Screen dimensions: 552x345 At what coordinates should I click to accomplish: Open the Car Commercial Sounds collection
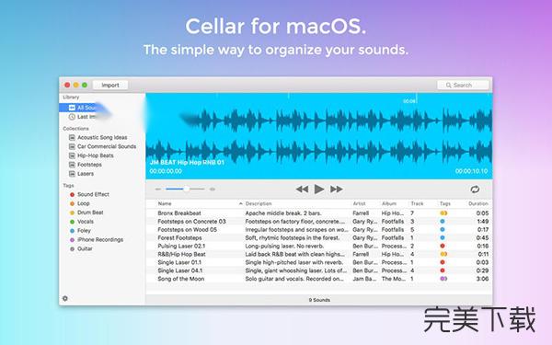107,146
